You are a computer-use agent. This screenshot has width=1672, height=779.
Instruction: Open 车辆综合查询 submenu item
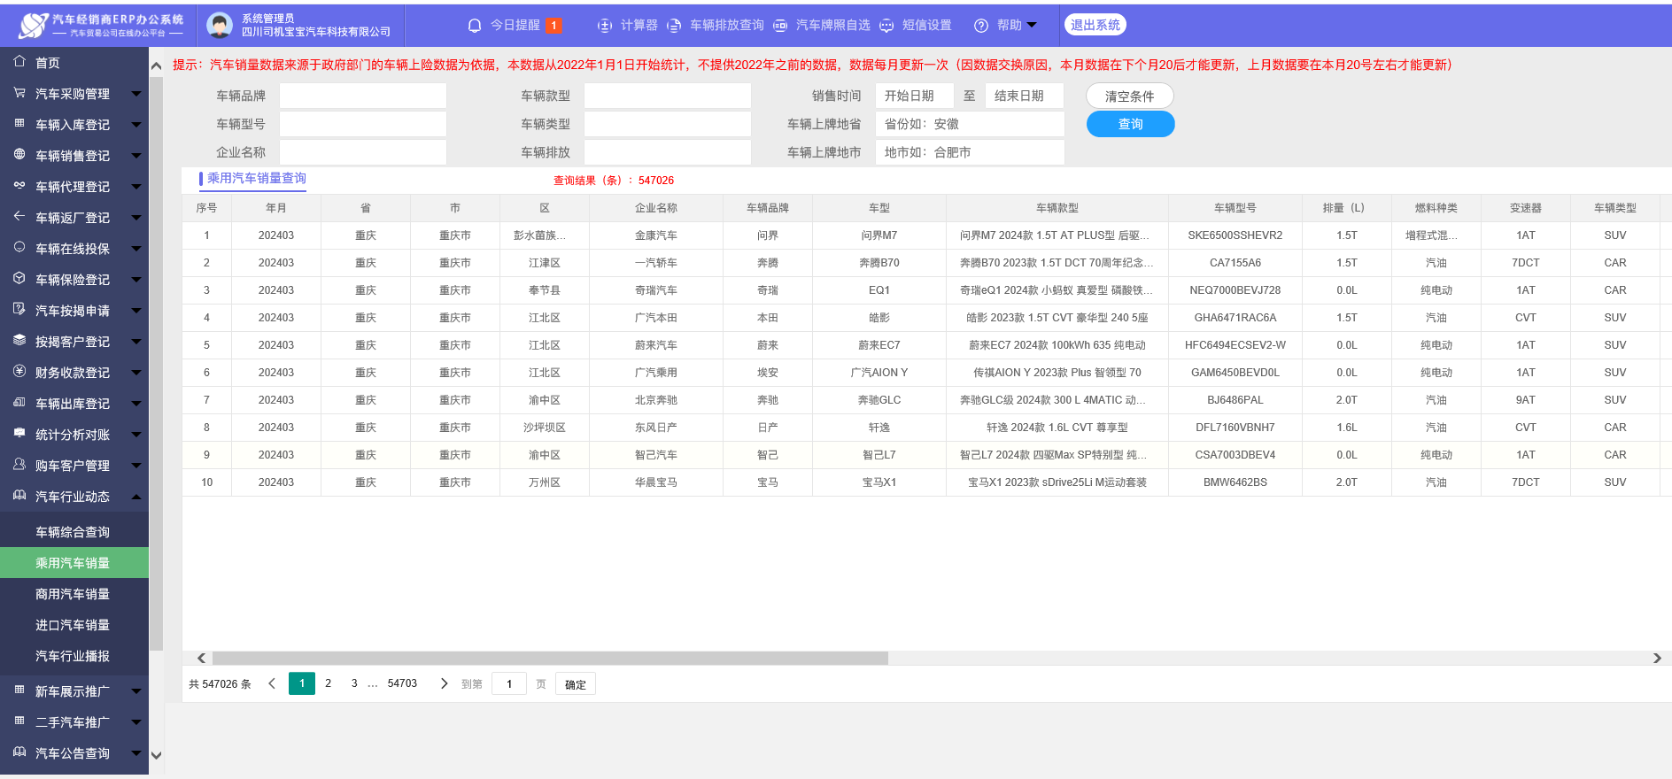pos(74,532)
